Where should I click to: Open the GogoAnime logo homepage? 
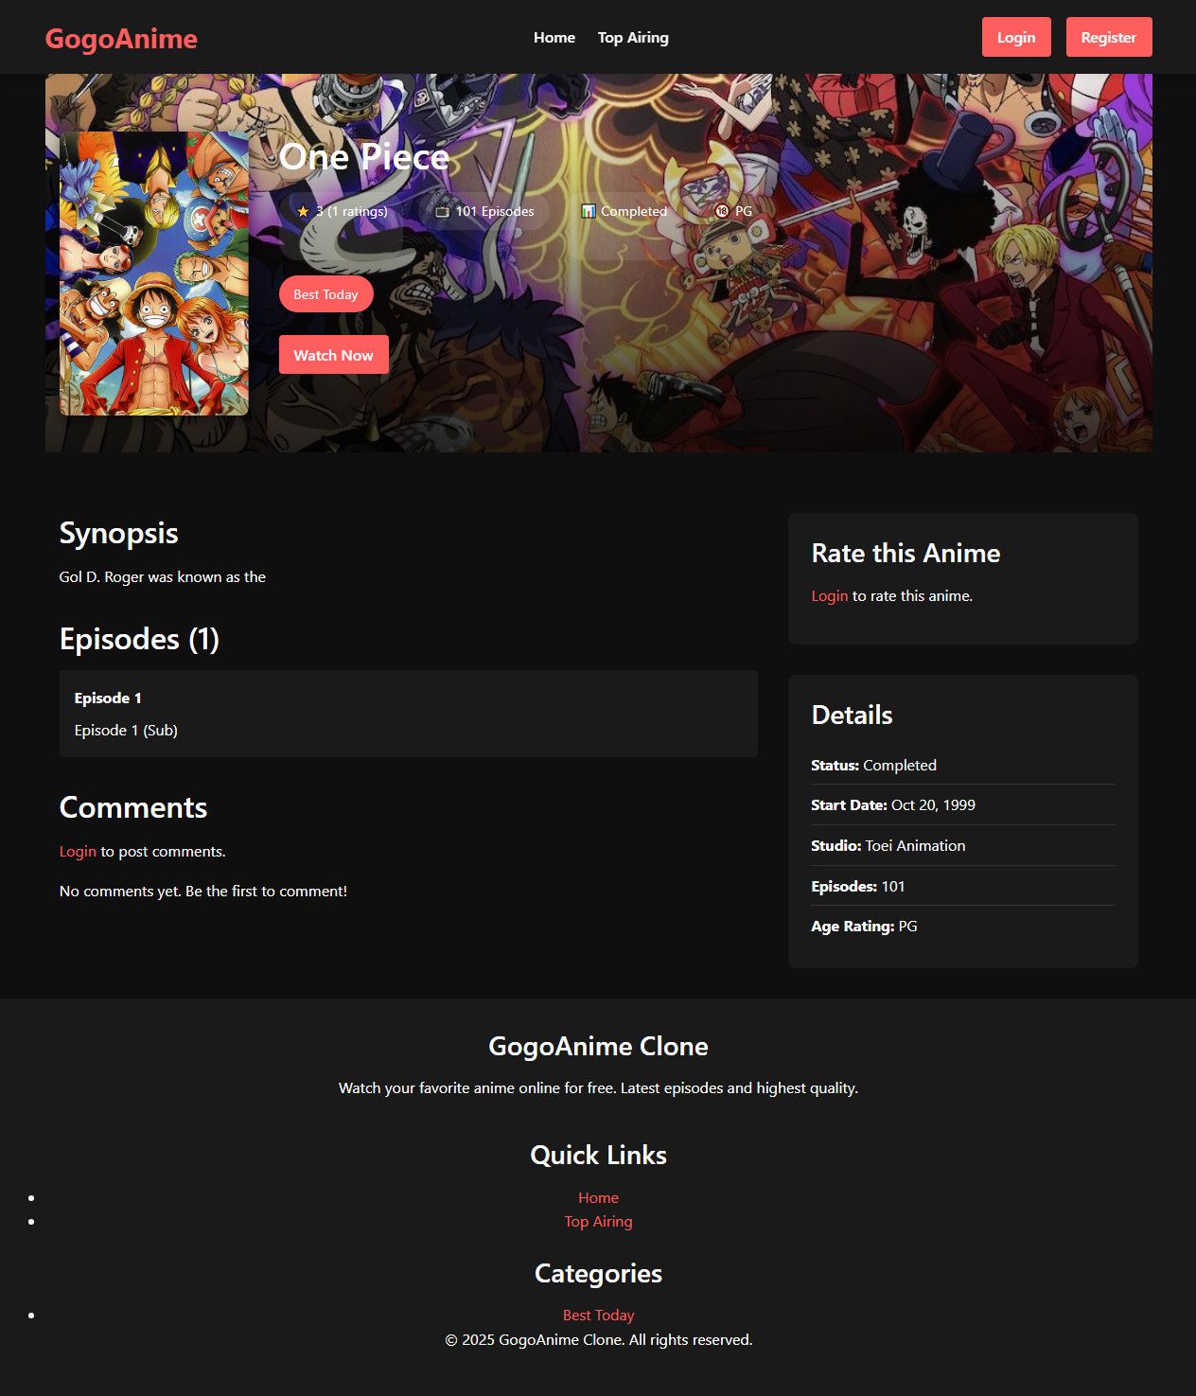(x=121, y=38)
